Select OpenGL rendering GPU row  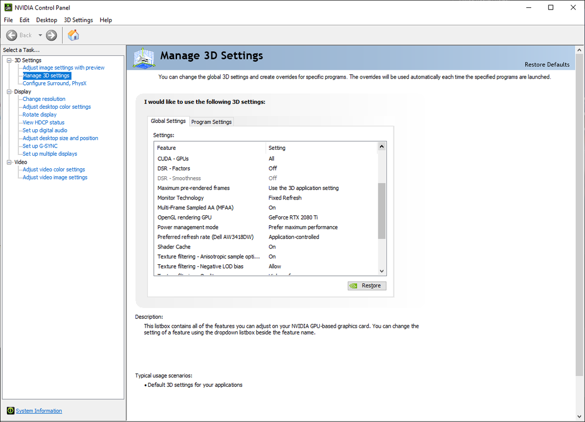click(x=266, y=217)
